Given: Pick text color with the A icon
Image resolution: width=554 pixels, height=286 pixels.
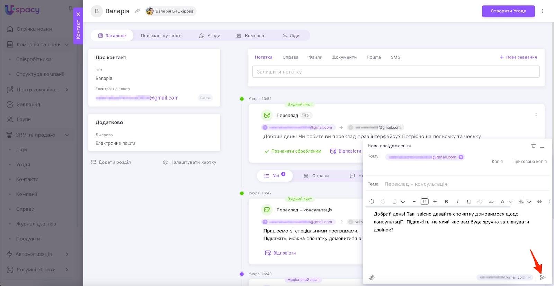Looking at the screenshot, I should coord(502,201).
